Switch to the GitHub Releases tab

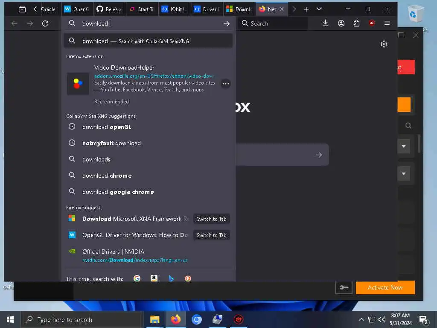pos(110,9)
